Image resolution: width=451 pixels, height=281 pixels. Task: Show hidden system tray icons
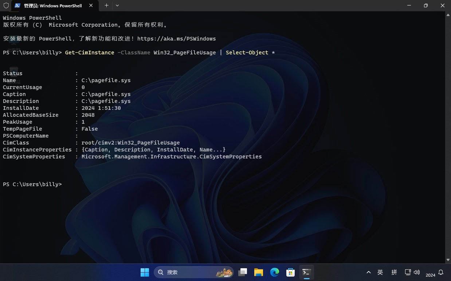(369, 272)
